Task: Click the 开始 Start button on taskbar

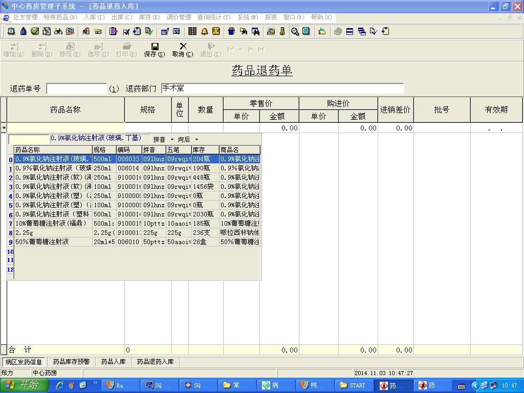Action: click(x=24, y=385)
